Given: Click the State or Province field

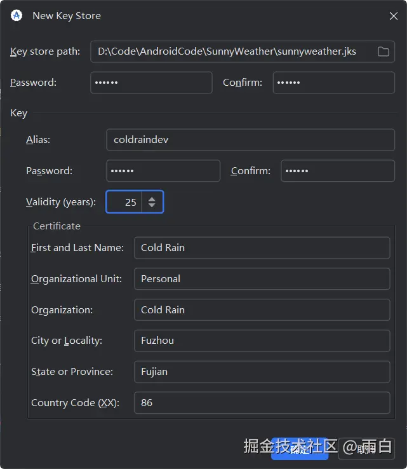Looking at the screenshot, I should [262, 372].
